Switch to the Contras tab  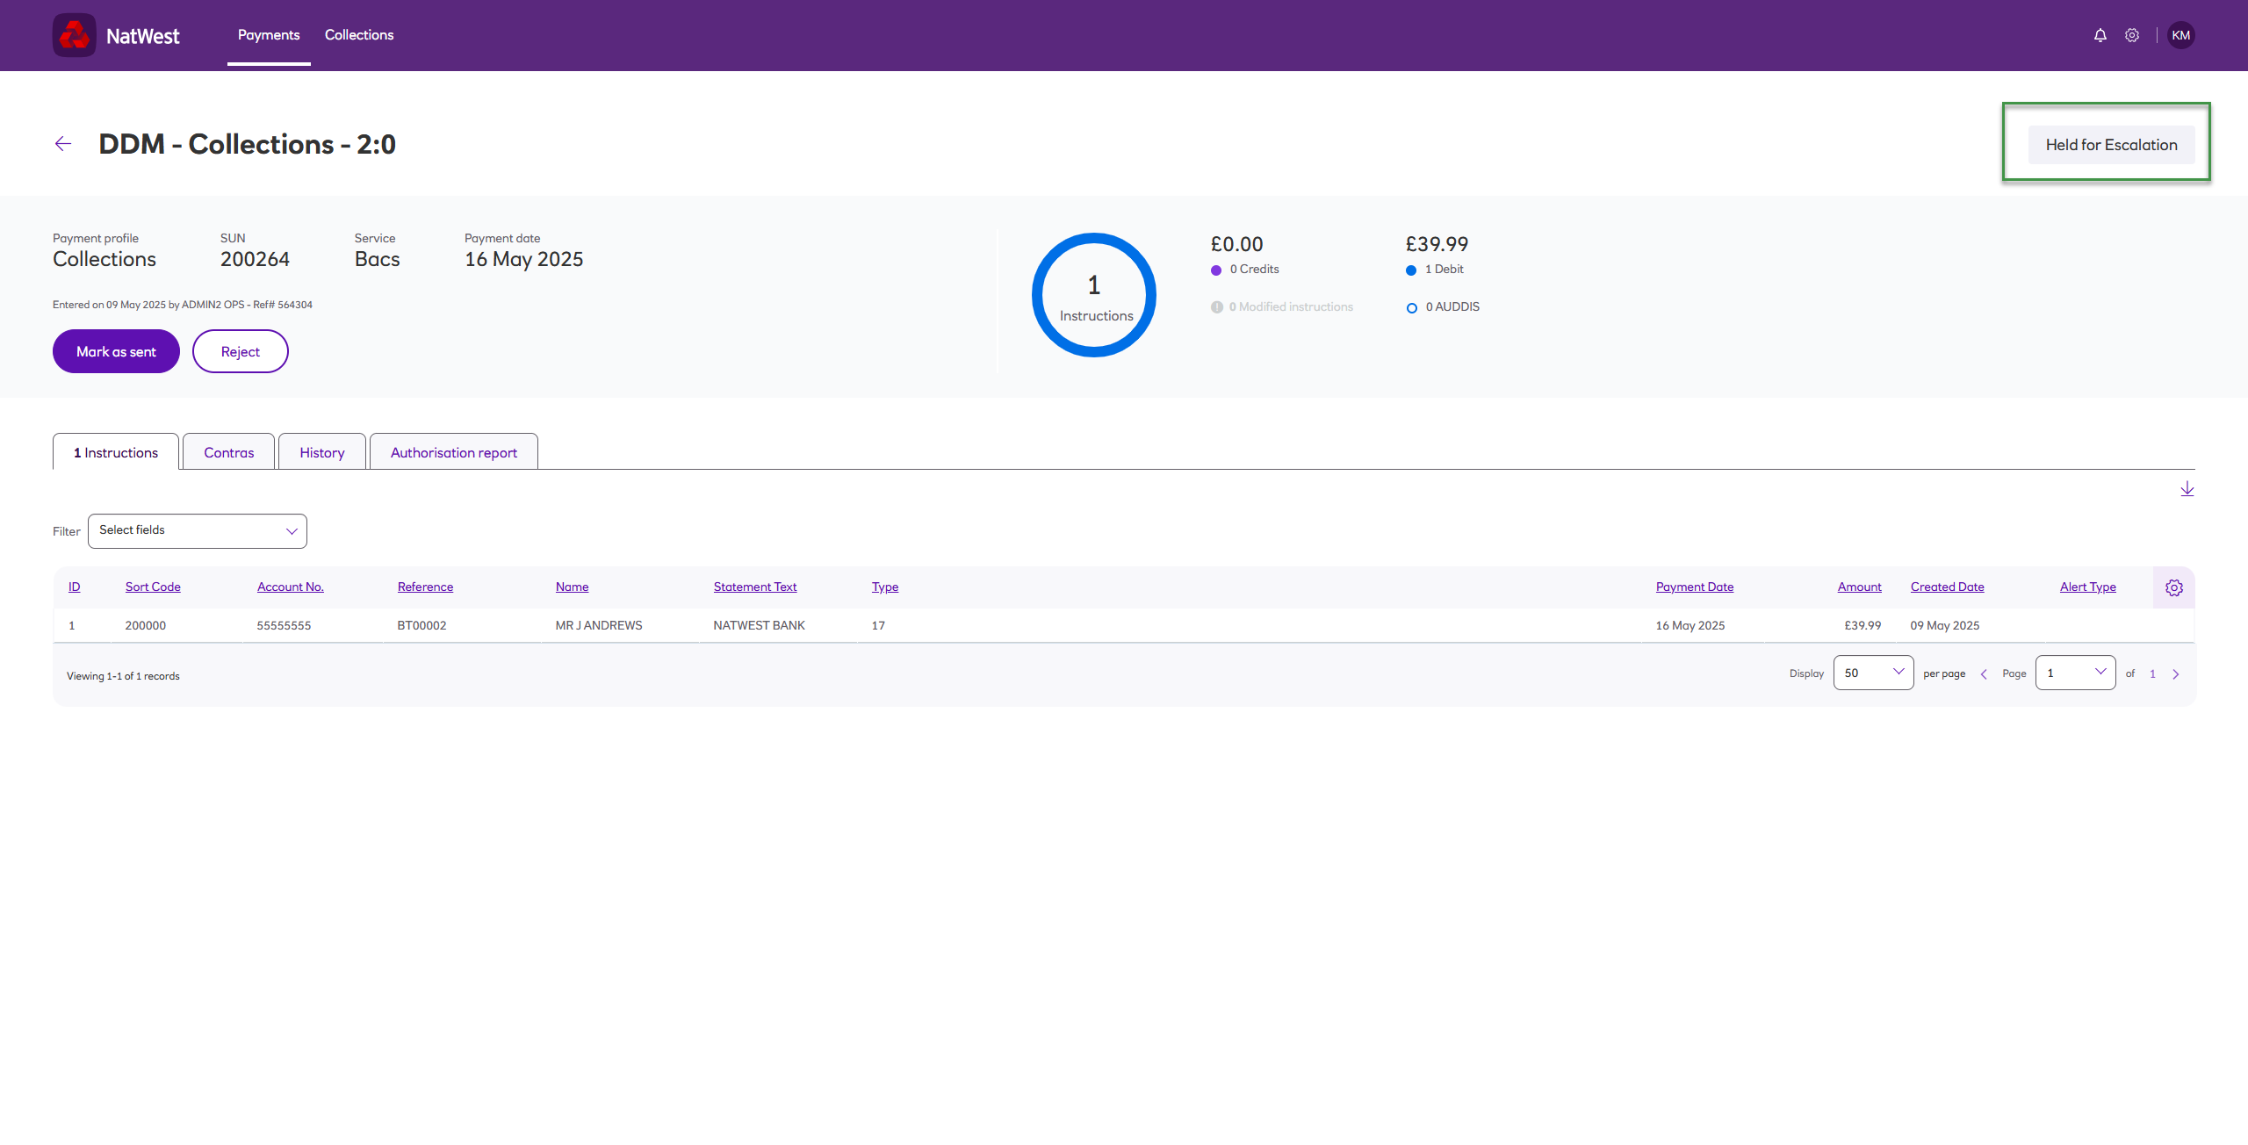[x=228, y=452]
